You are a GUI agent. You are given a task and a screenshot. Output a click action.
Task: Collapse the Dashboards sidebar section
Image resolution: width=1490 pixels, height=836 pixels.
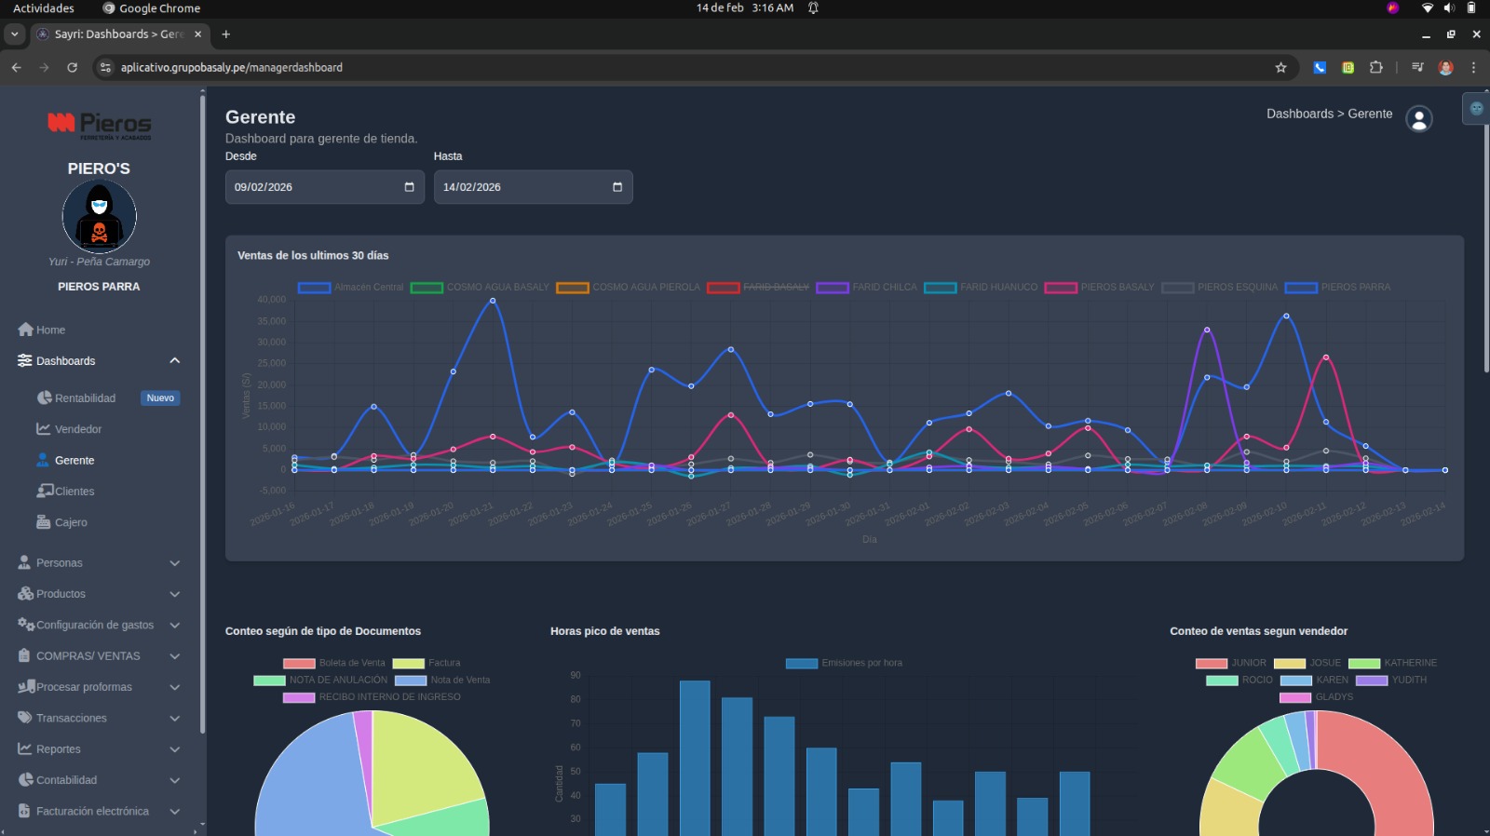coord(174,361)
